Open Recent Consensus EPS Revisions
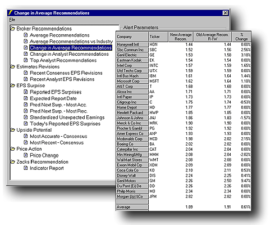Viewport: 275px width, 225px height. (66, 73)
